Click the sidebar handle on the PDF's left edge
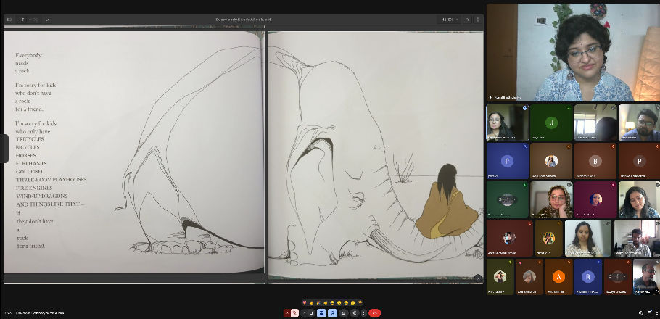 [x=5, y=149]
